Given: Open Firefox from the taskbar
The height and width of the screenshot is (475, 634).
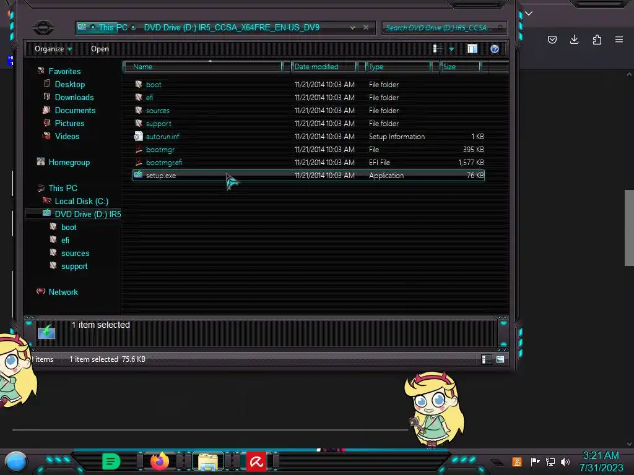Looking at the screenshot, I should click(x=160, y=461).
